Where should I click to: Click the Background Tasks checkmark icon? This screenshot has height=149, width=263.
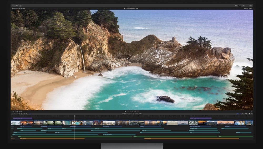tap(21, 6)
